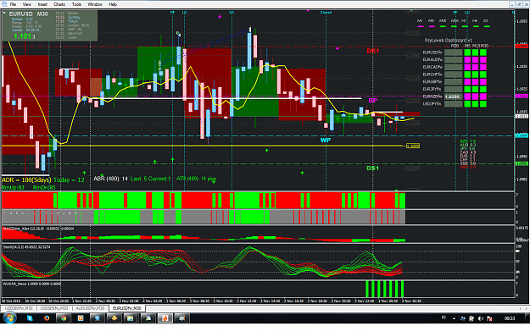Click the magenta DP daily pivot label
This screenshot has width=530, height=331.
(x=373, y=101)
